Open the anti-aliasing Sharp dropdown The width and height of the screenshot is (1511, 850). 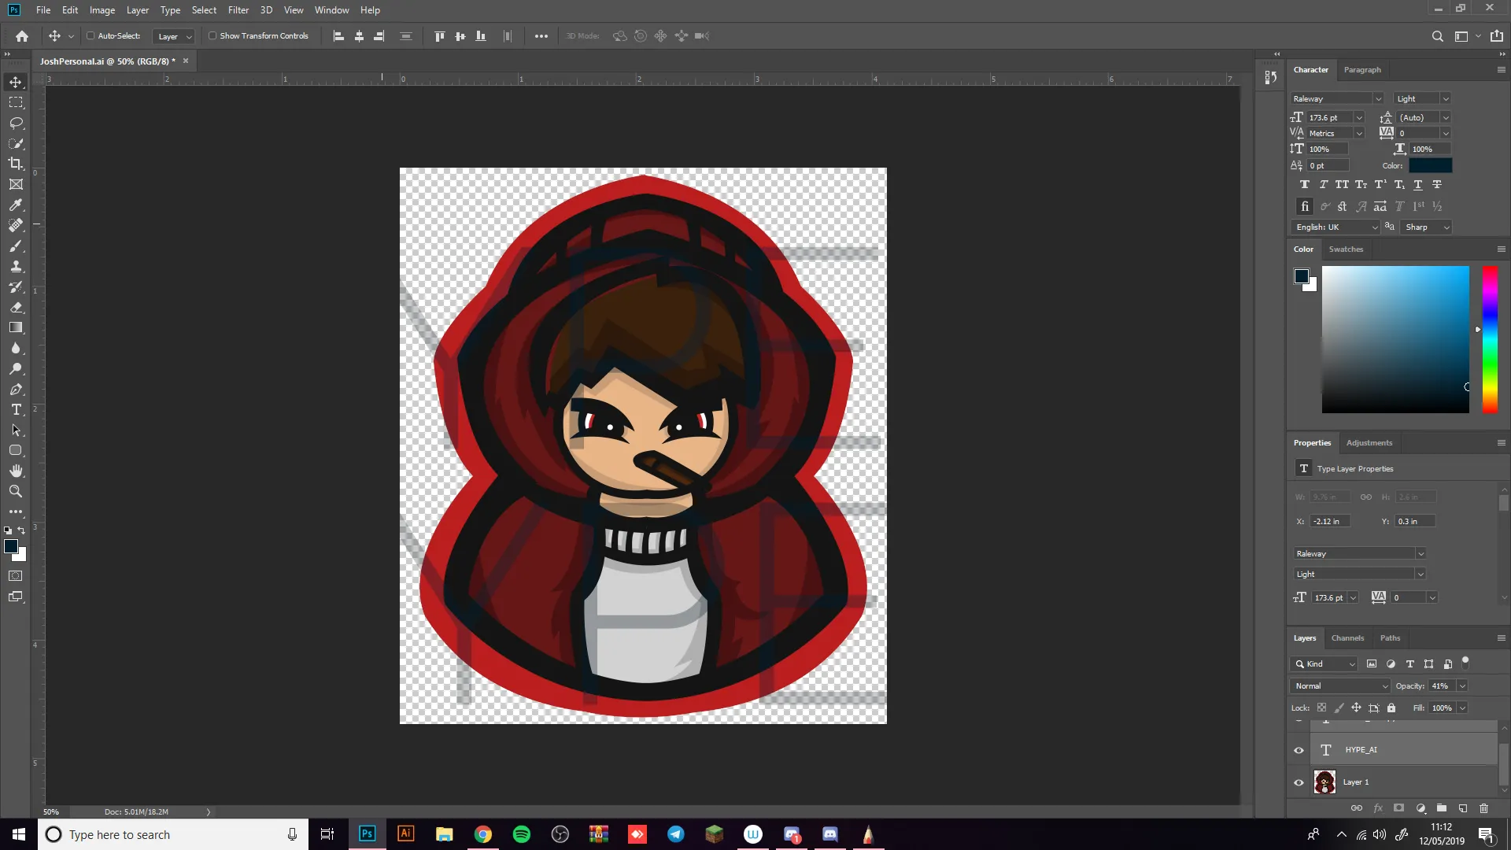(x=1428, y=227)
